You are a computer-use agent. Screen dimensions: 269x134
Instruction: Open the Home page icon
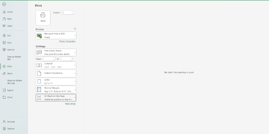(x=4, y=12)
